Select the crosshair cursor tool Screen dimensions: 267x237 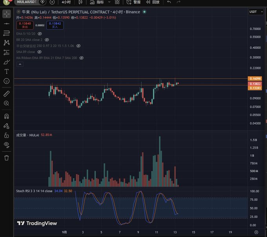[x=7, y=14]
